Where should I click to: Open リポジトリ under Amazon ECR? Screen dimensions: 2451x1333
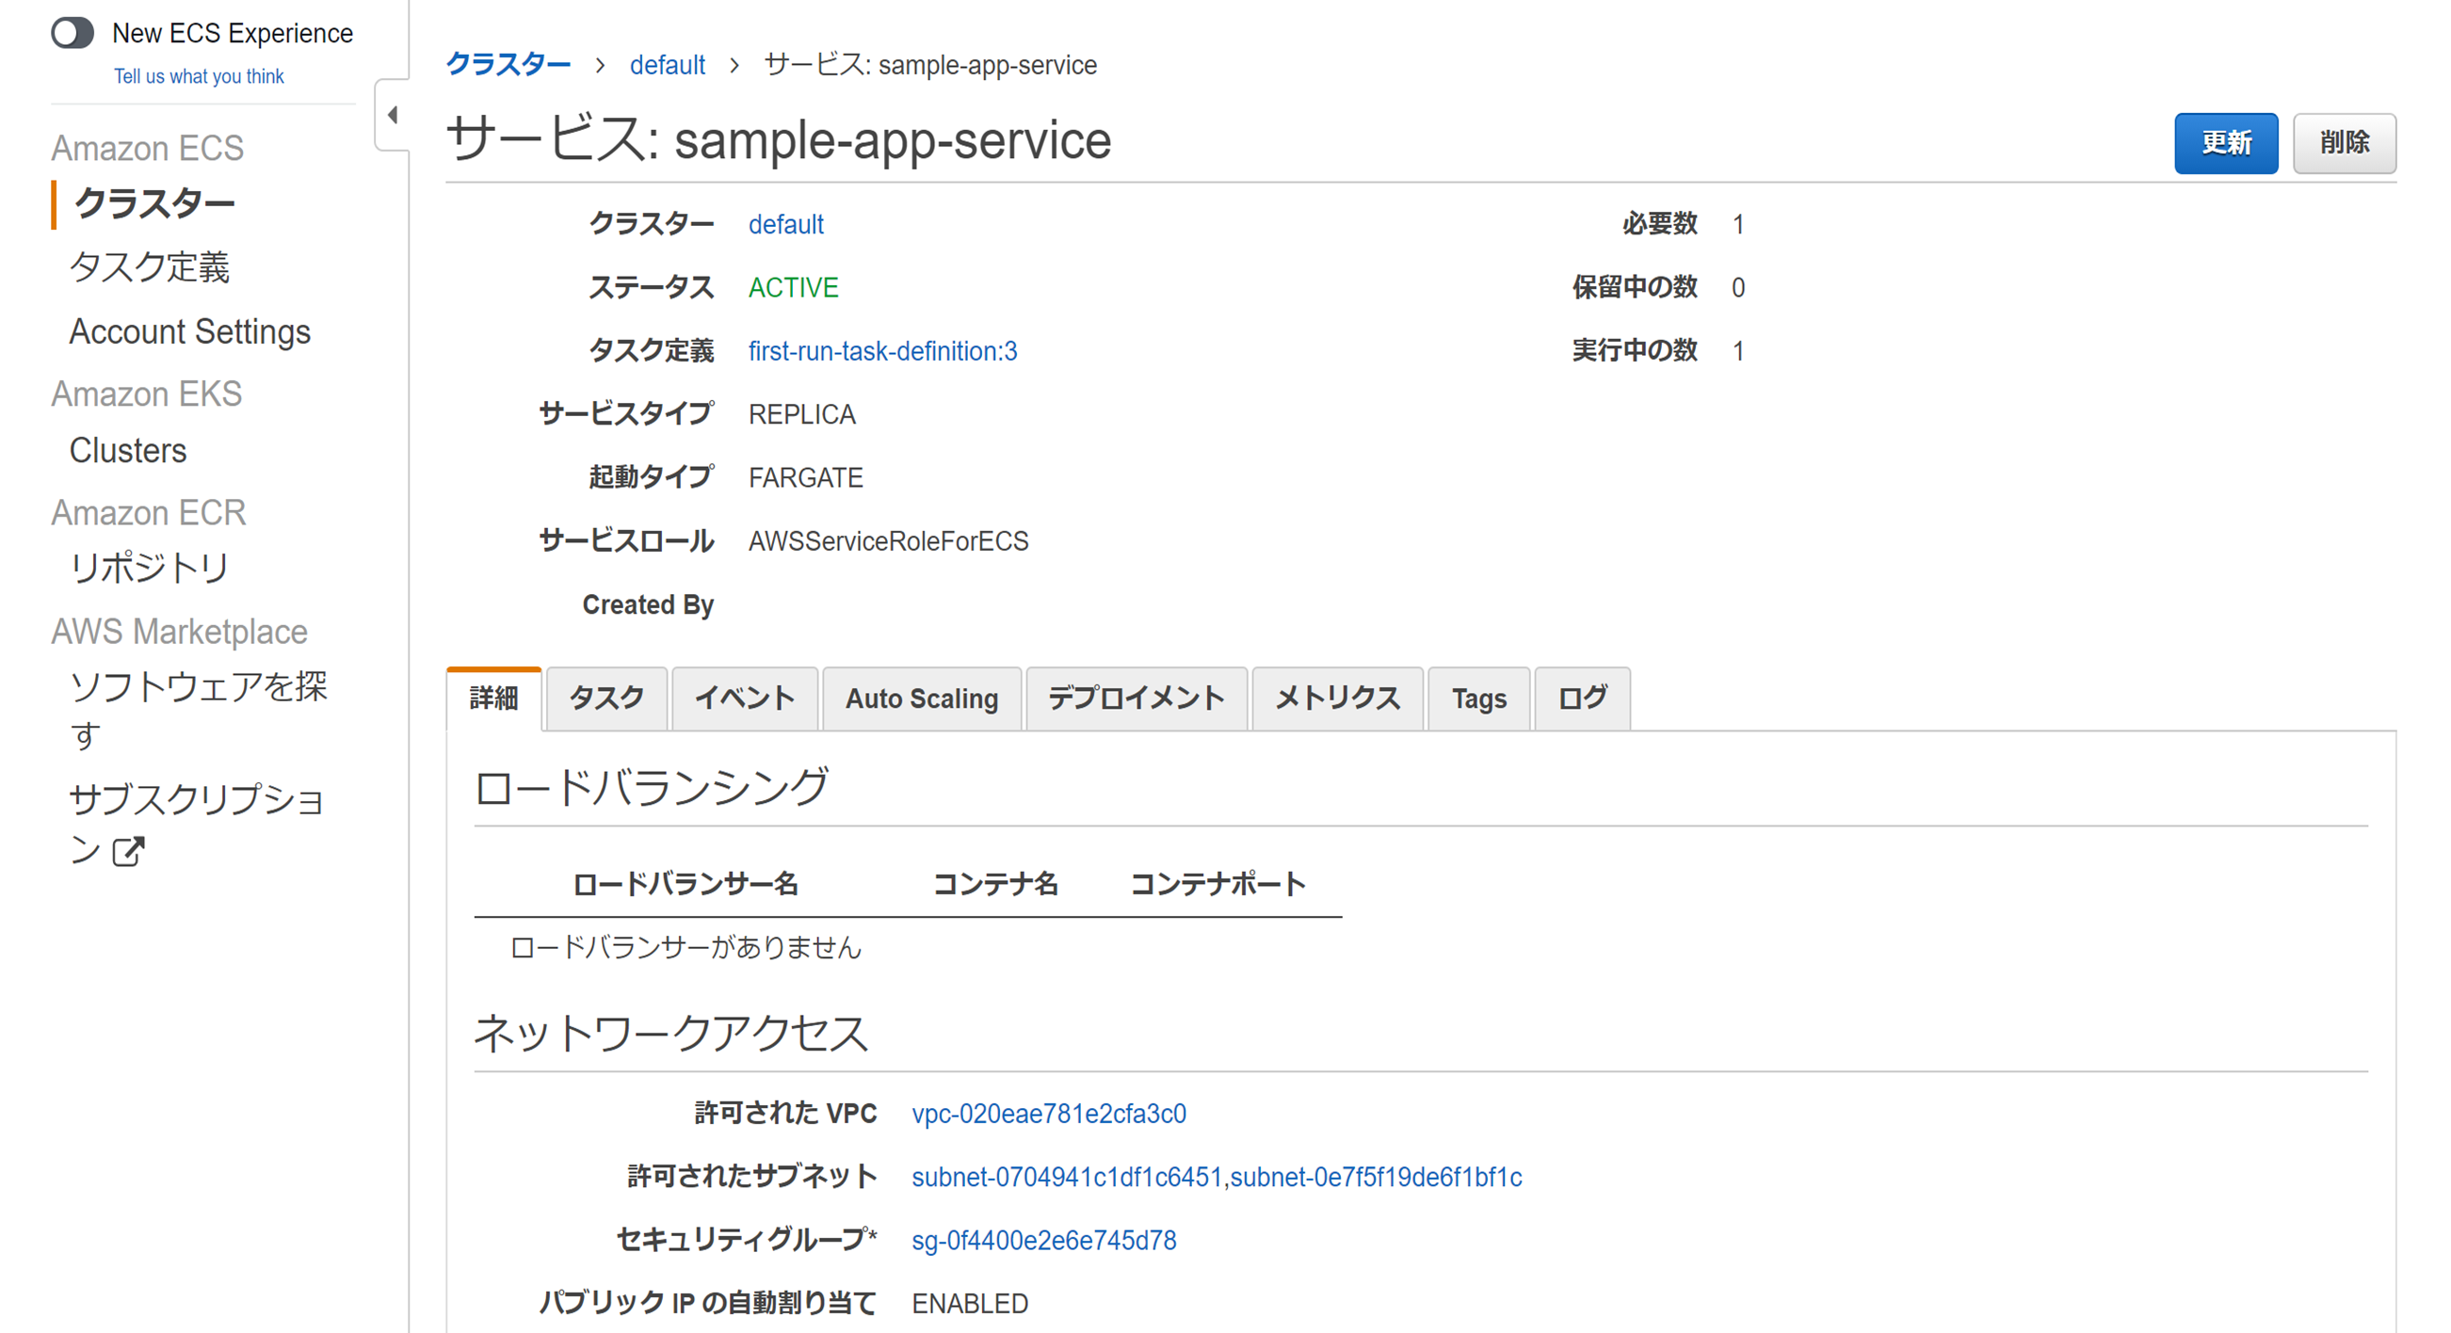coord(150,568)
